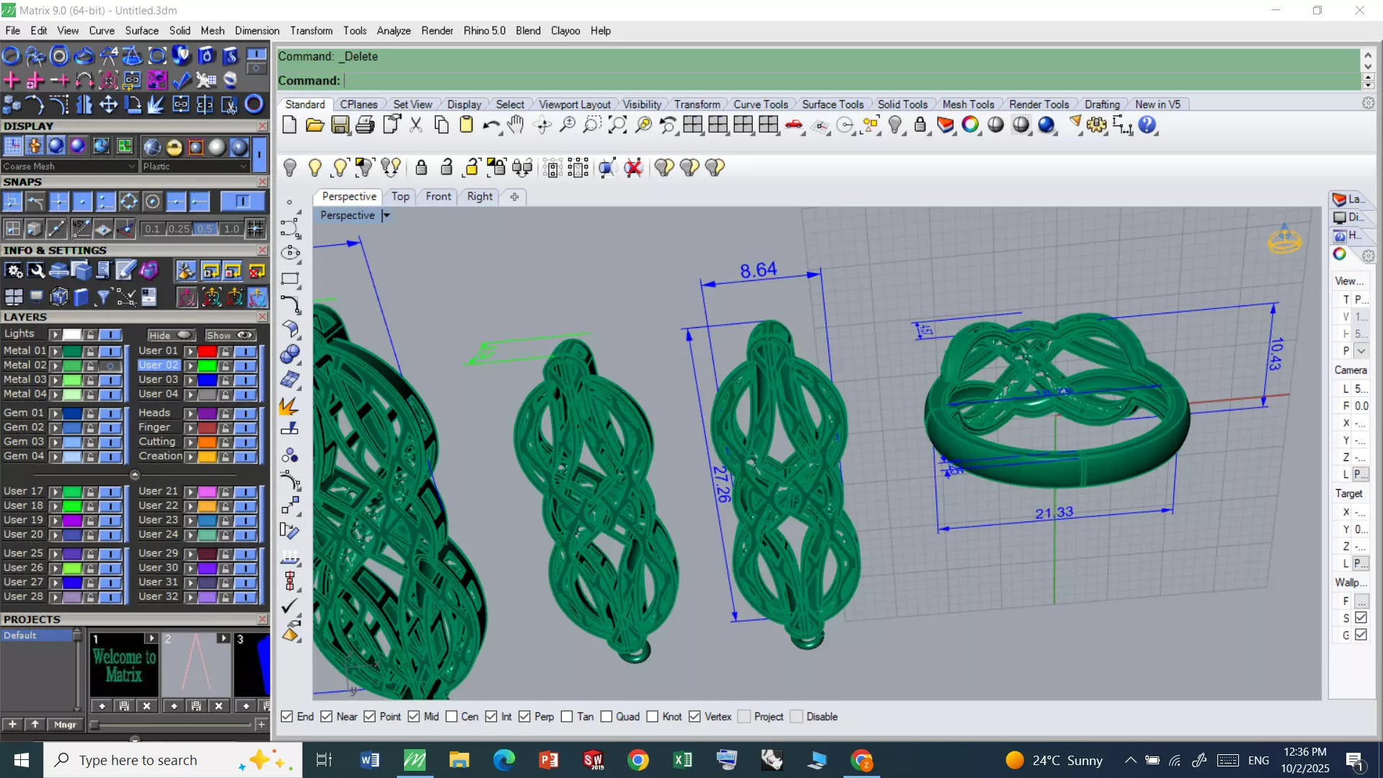
Task: Open the Curve menu
Action: [x=102, y=31]
